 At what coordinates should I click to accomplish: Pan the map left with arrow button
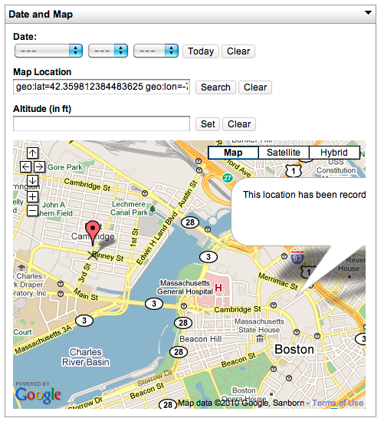25,166
